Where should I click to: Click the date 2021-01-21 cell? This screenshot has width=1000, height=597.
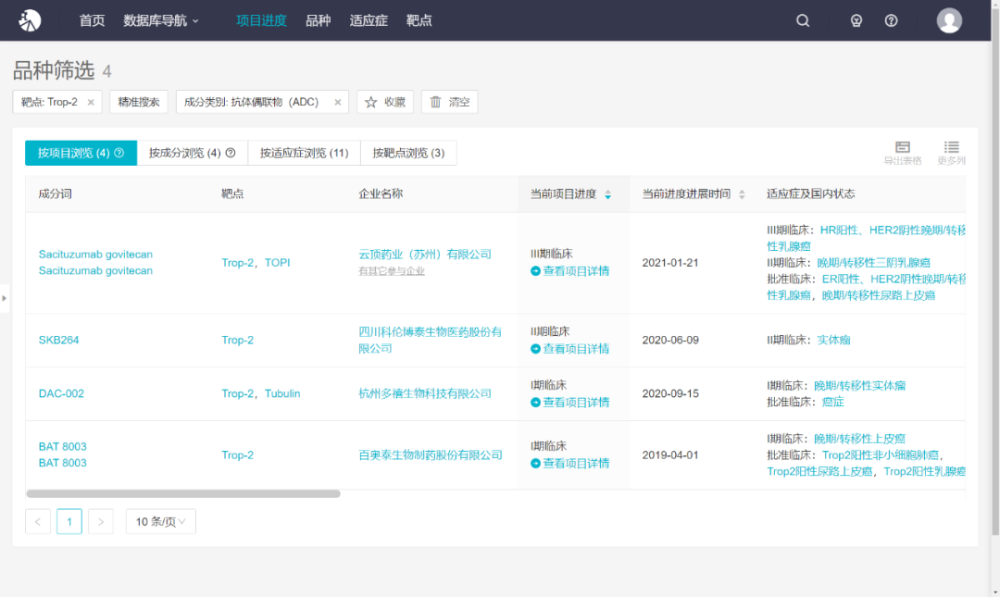pyautogui.click(x=670, y=263)
